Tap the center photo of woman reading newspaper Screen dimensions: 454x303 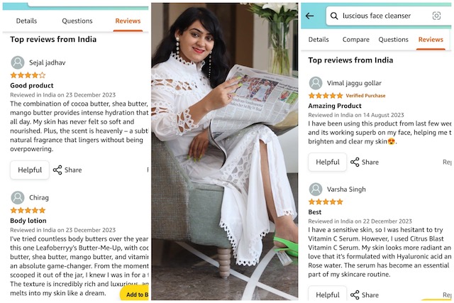[x=224, y=151]
